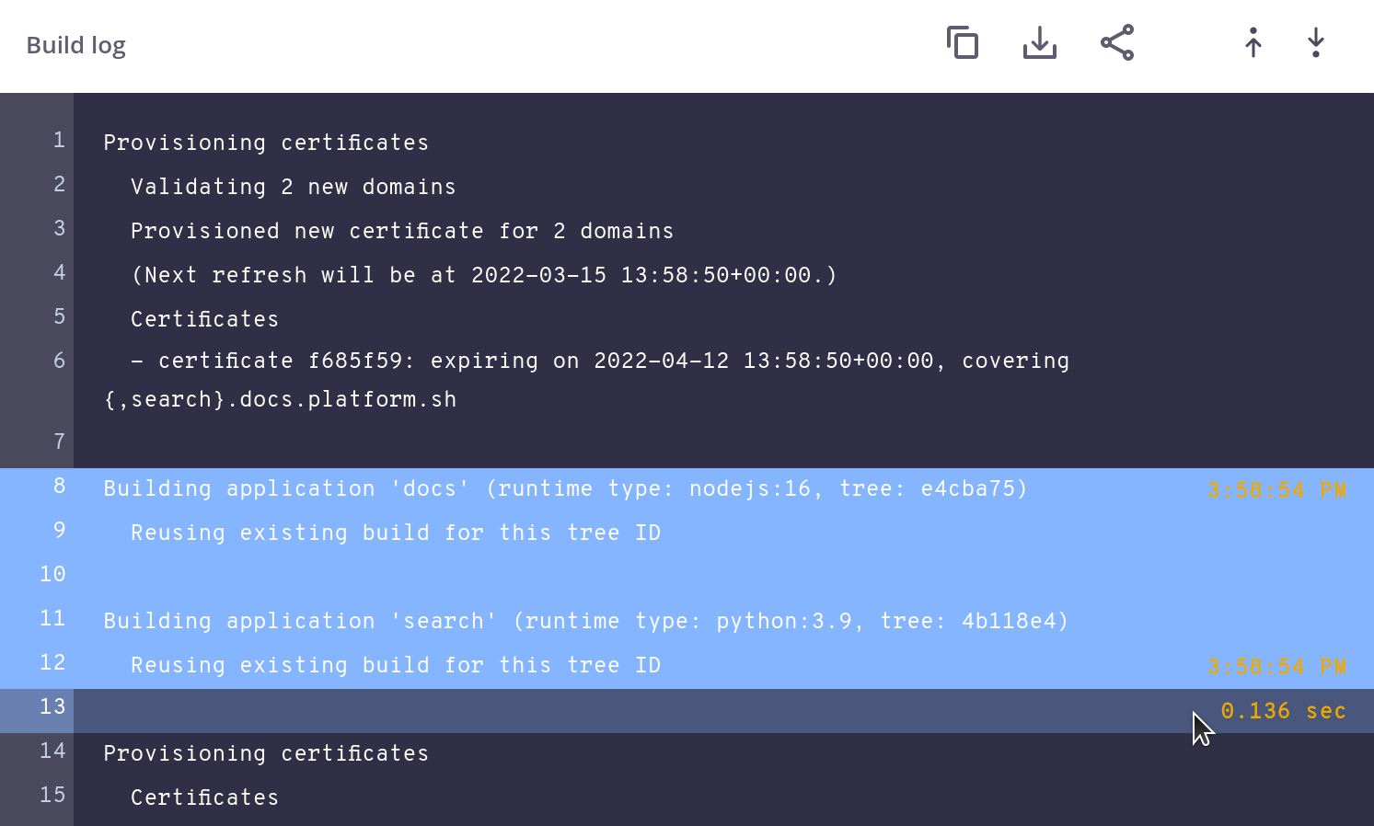
Task: Click the 0.136 sec duration on line 13
Action: tap(1284, 710)
